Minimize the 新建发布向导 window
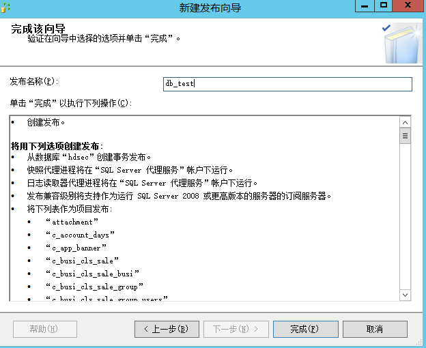The height and width of the screenshot is (348, 426). [365, 5]
